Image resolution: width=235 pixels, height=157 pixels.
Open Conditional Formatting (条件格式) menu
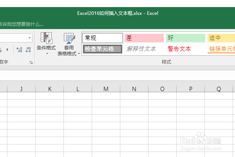coord(46,44)
